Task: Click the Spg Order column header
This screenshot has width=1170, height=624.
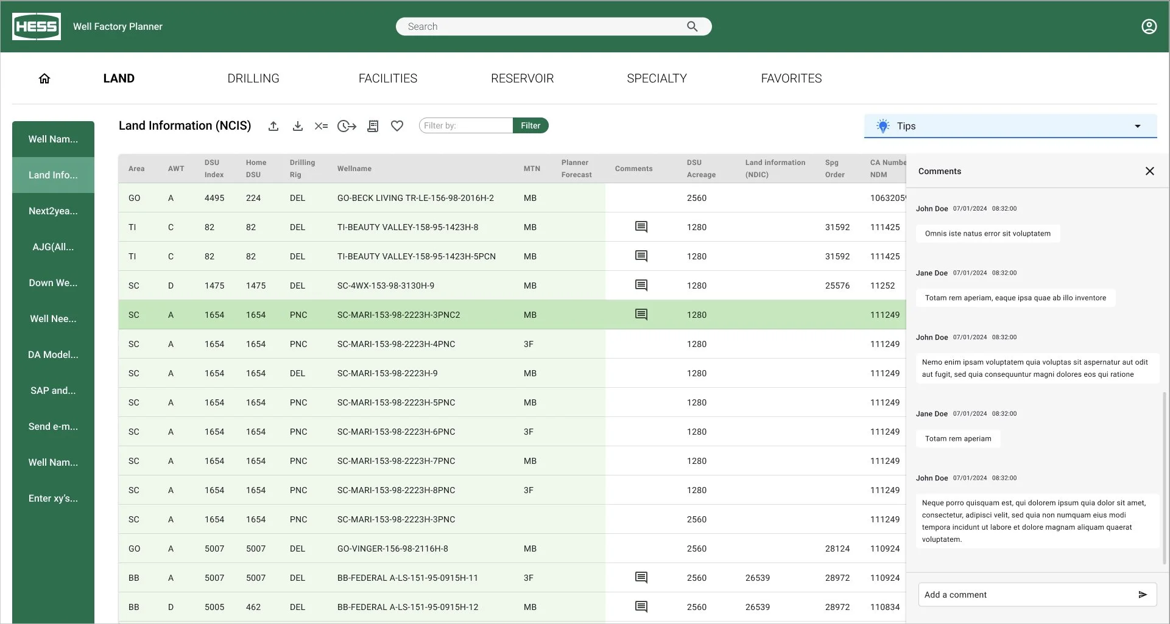Action: click(x=834, y=169)
